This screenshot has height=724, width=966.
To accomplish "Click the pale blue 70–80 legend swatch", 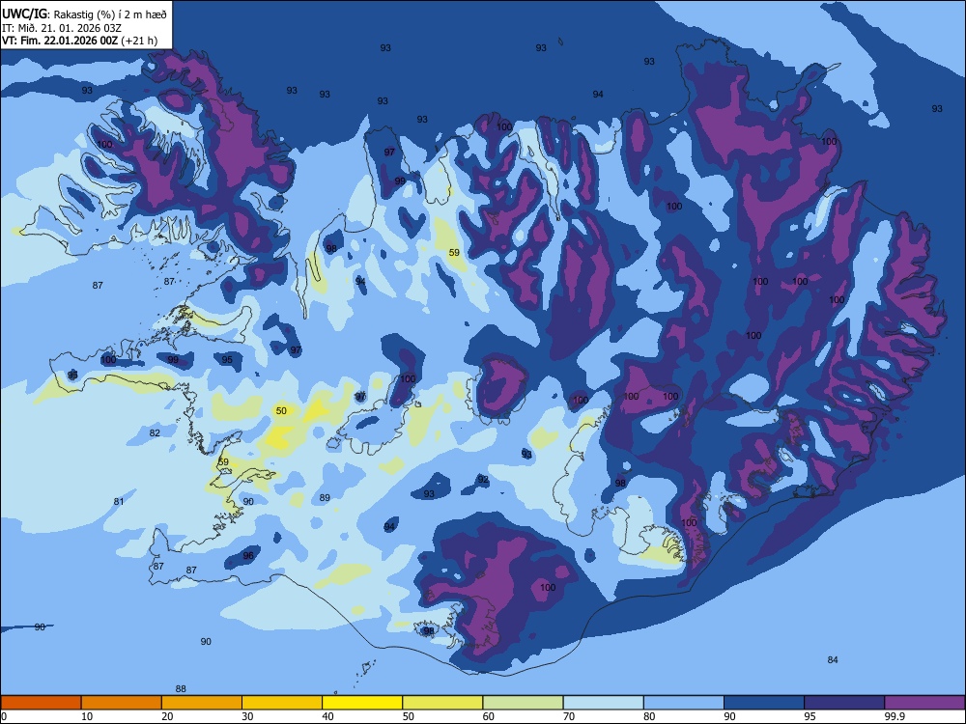I will [604, 703].
